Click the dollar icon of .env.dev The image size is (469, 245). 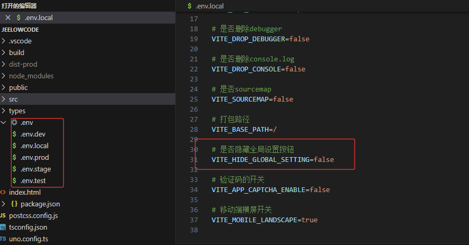14,134
